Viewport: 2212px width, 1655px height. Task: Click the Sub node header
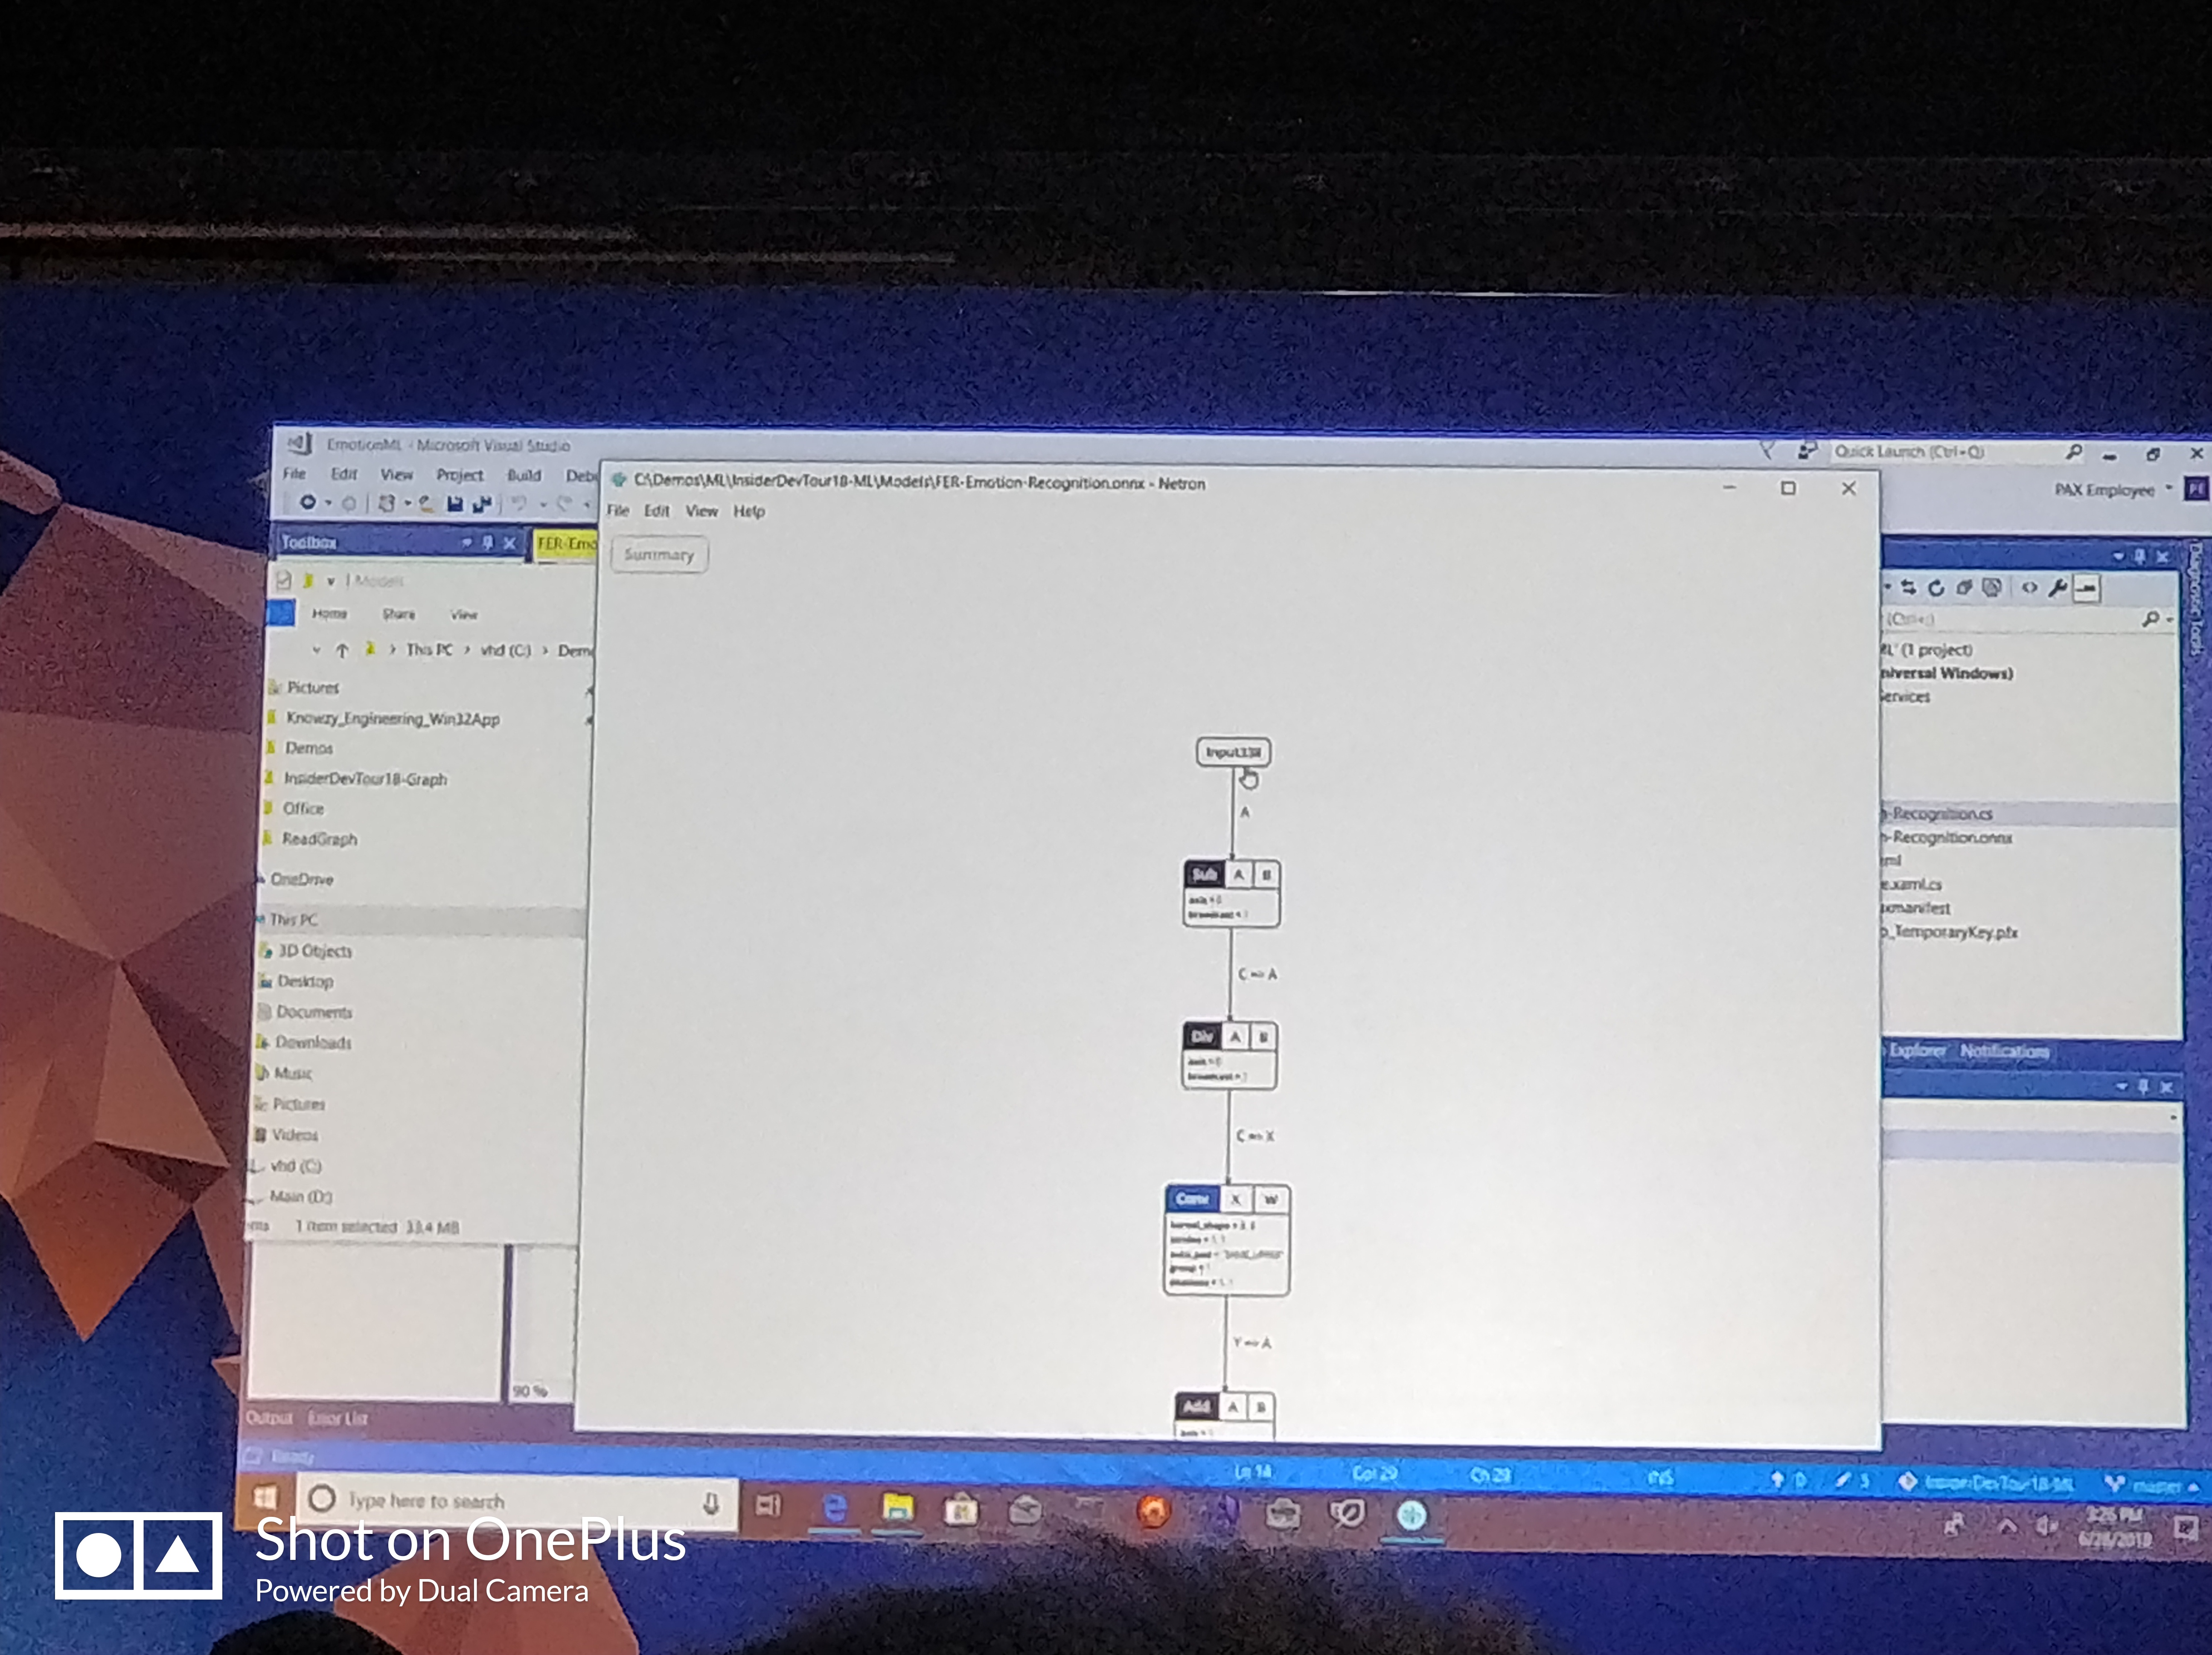[1204, 874]
